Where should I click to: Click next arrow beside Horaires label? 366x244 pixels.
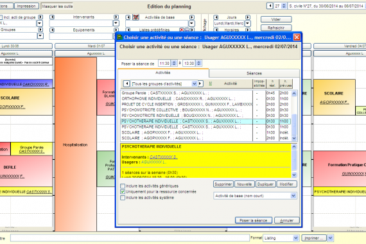click(248, 30)
